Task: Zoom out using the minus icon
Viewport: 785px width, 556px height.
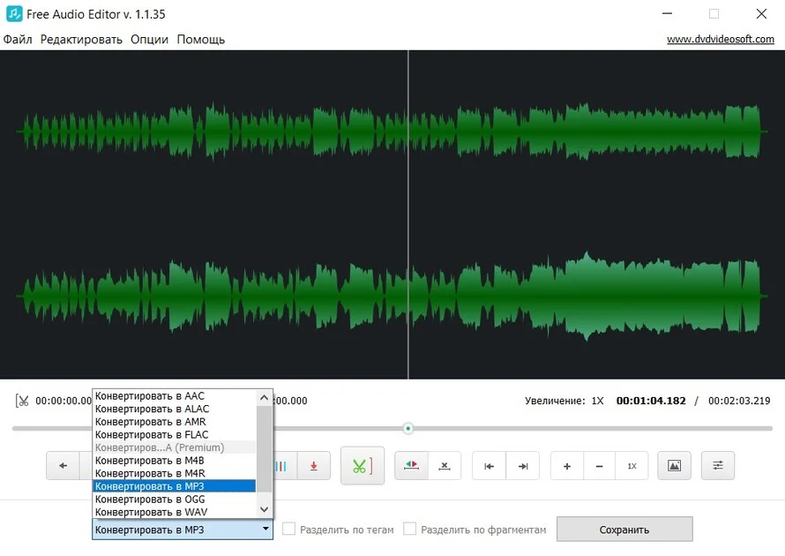Action: pos(598,465)
